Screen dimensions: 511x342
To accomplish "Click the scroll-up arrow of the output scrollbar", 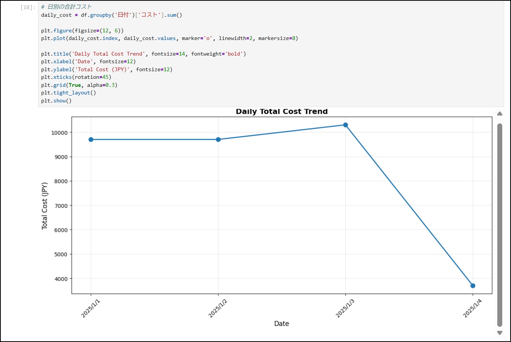I will coord(500,113).
